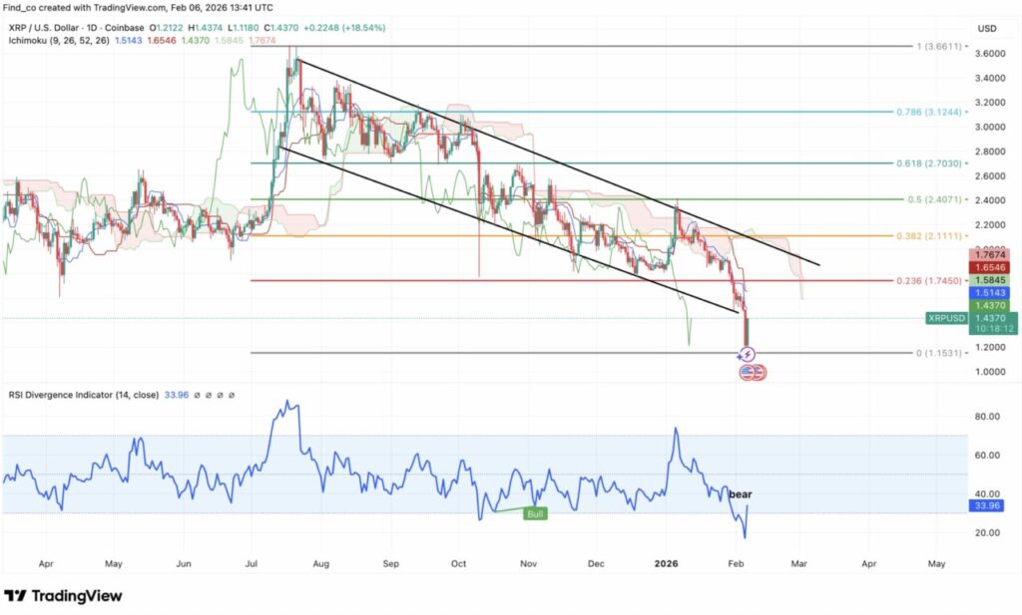Click the TradingView logo at bottom left
1022x615 pixels.
[x=63, y=595]
